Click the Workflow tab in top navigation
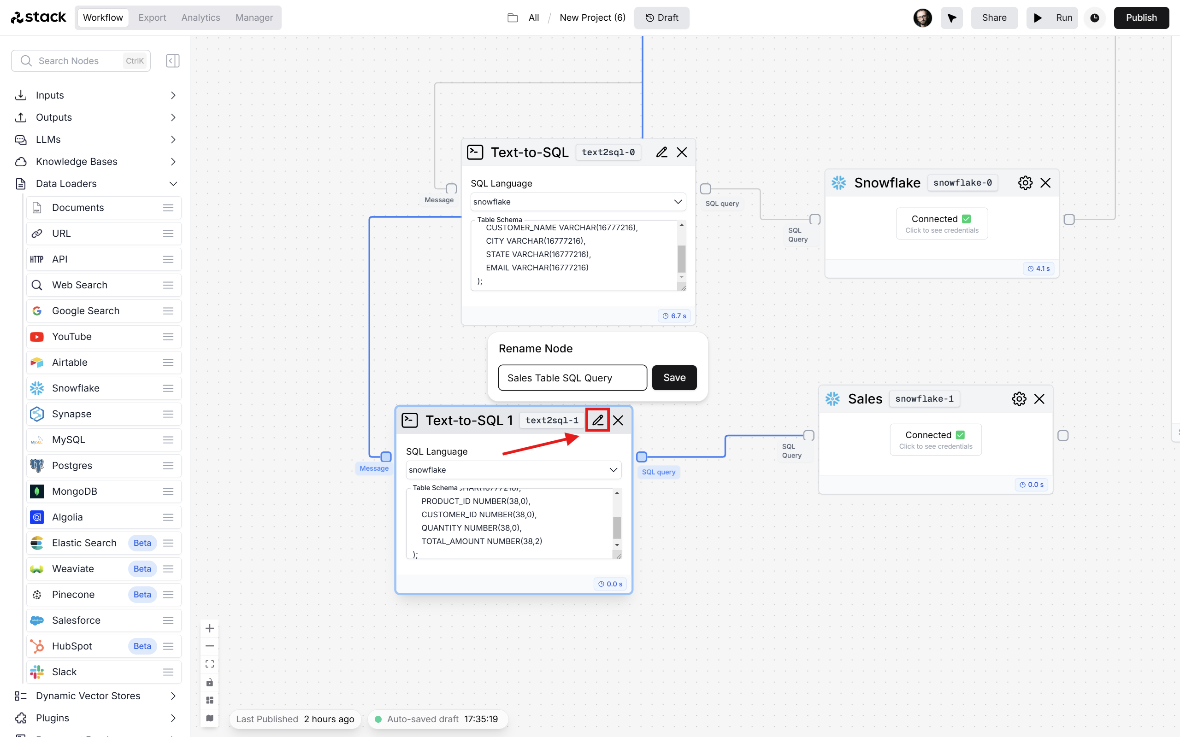This screenshot has width=1180, height=737. 102,17
